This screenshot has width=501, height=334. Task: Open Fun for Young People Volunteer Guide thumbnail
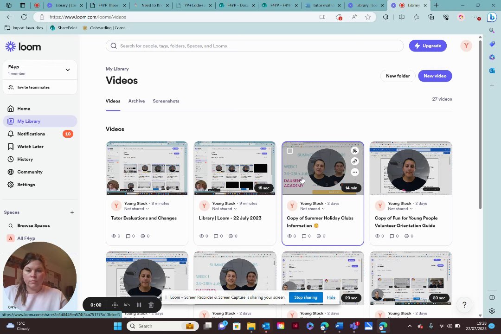pos(411,168)
